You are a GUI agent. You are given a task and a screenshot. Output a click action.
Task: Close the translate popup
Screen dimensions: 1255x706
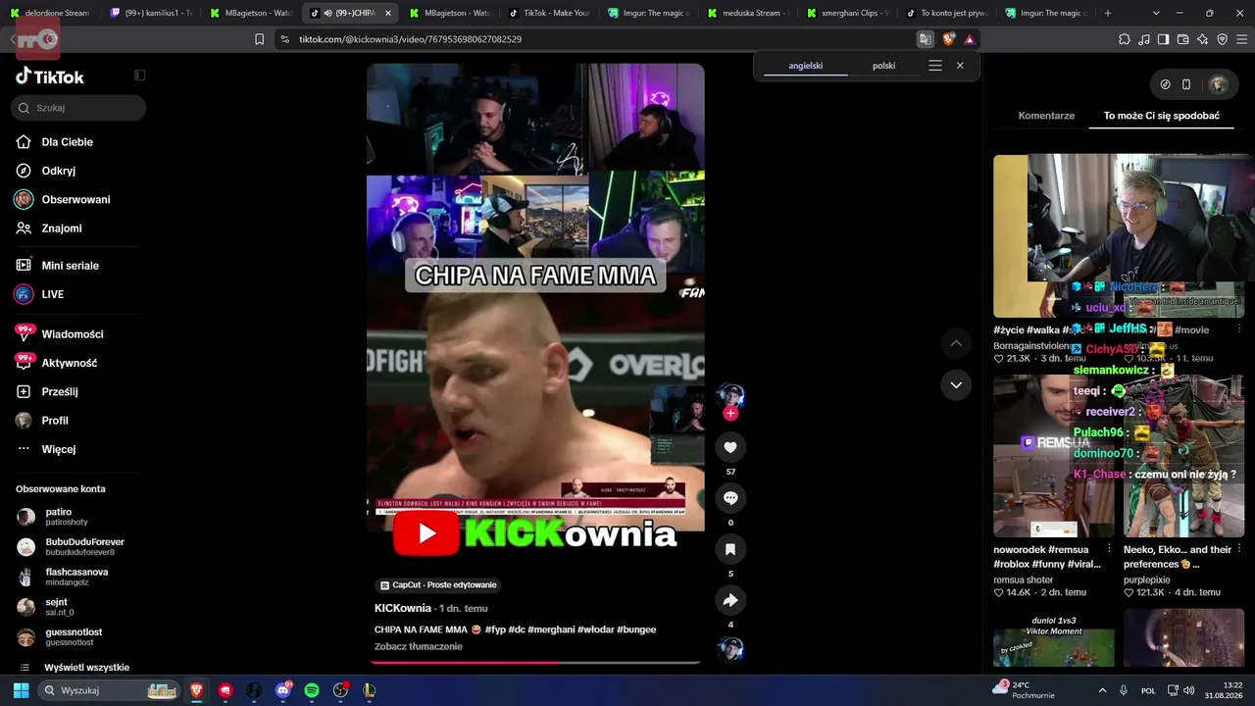tap(960, 66)
